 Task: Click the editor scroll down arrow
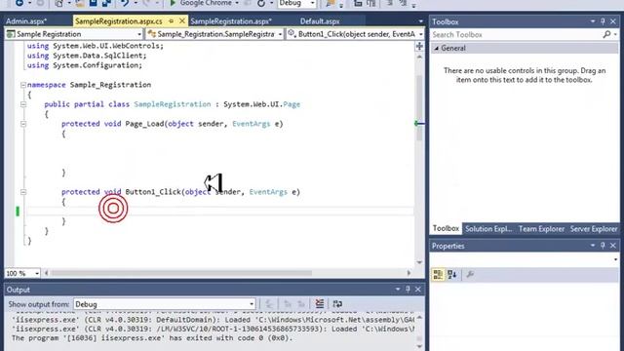point(419,262)
